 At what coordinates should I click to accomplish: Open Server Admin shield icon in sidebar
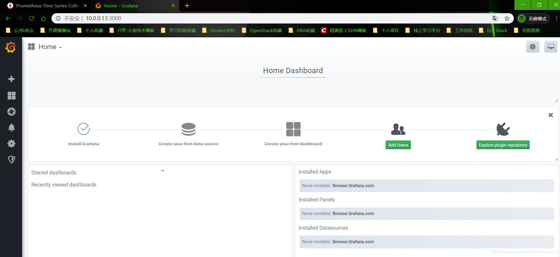pos(11,159)
